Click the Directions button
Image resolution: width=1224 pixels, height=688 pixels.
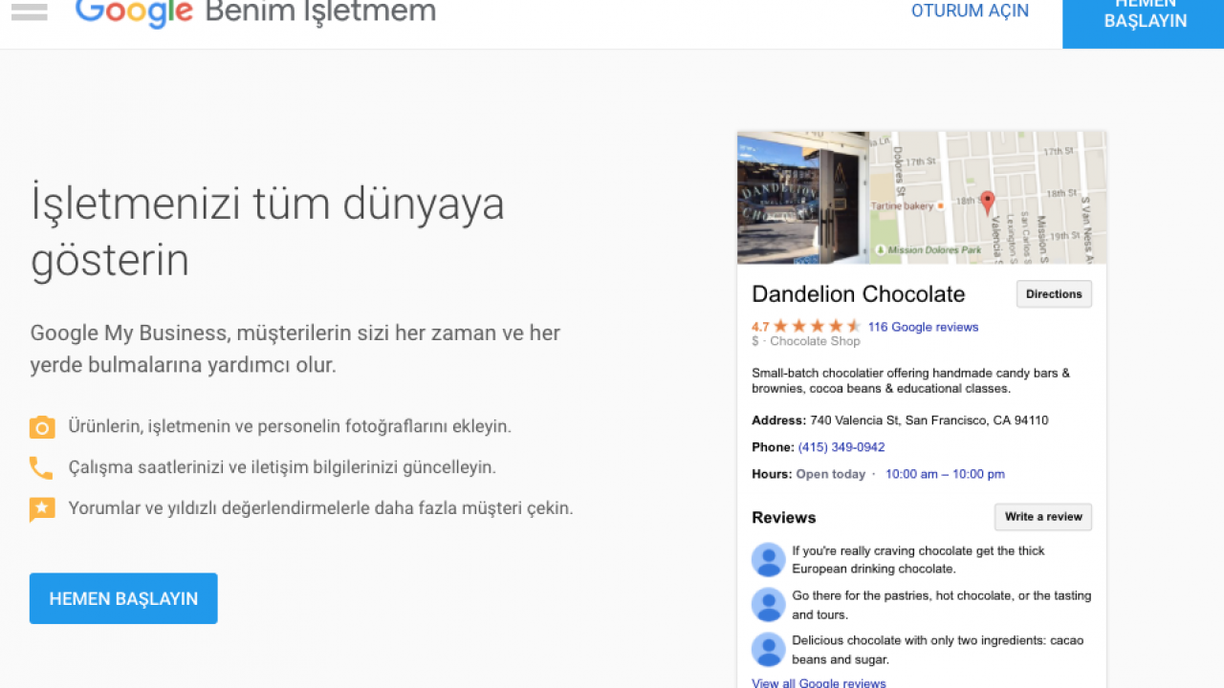point(1054,294)
